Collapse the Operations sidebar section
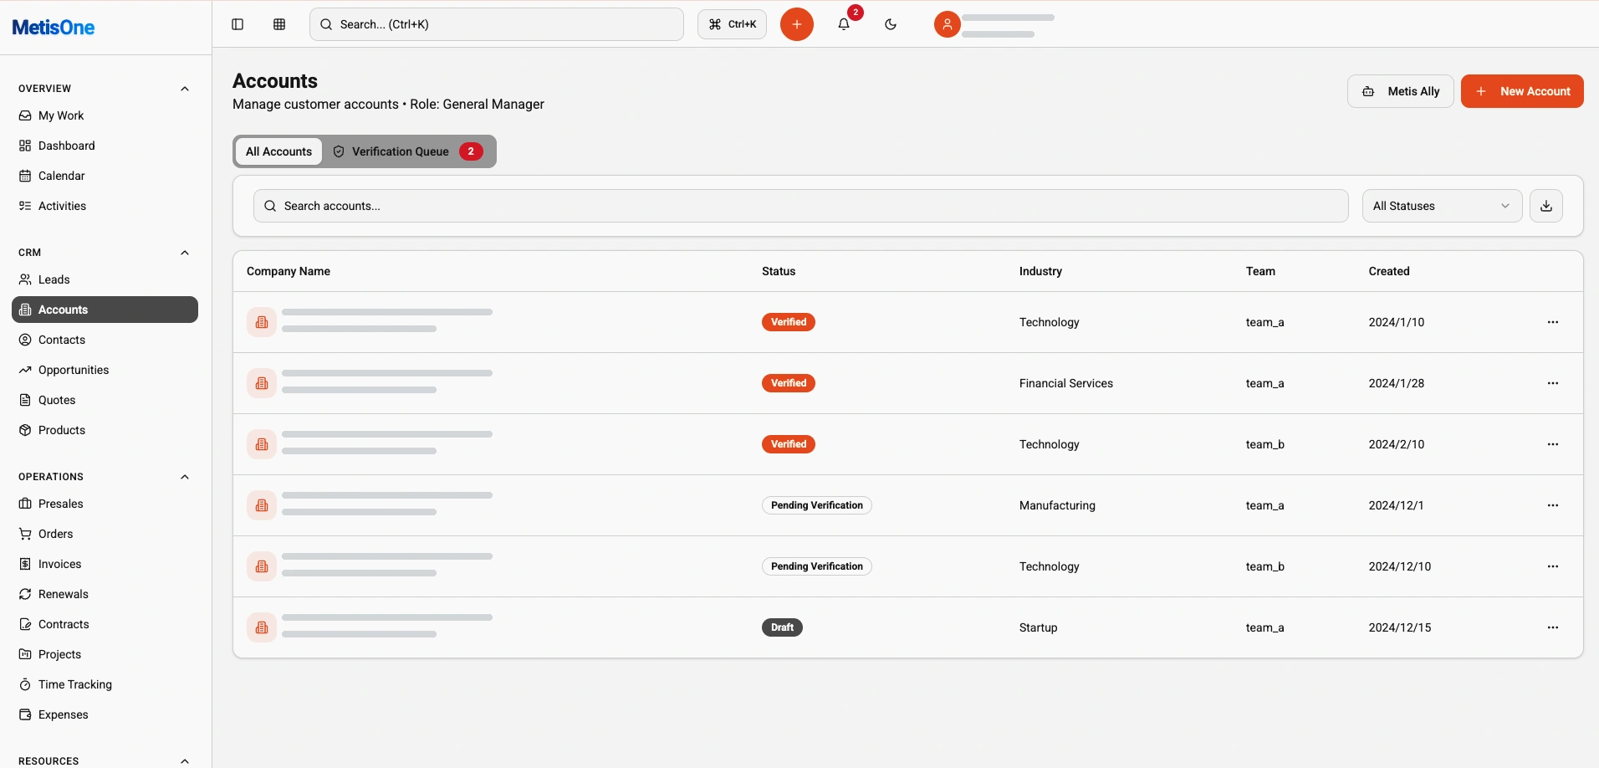This screenshot has width=1599, height=768. [x=185, y=477]
